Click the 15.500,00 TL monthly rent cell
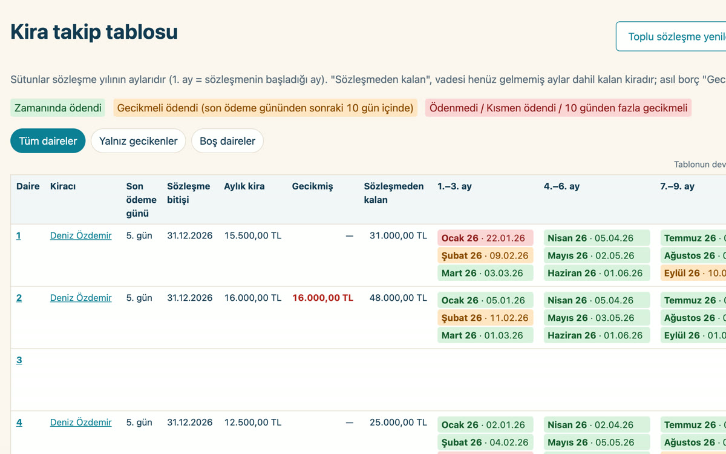726x454 pixels. [x=253, y=235]
